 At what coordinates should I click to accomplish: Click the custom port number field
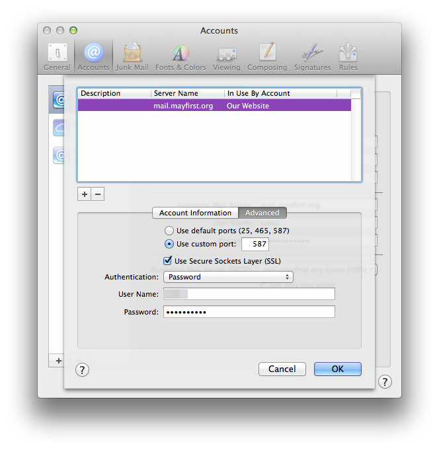[x=255, y=244]
